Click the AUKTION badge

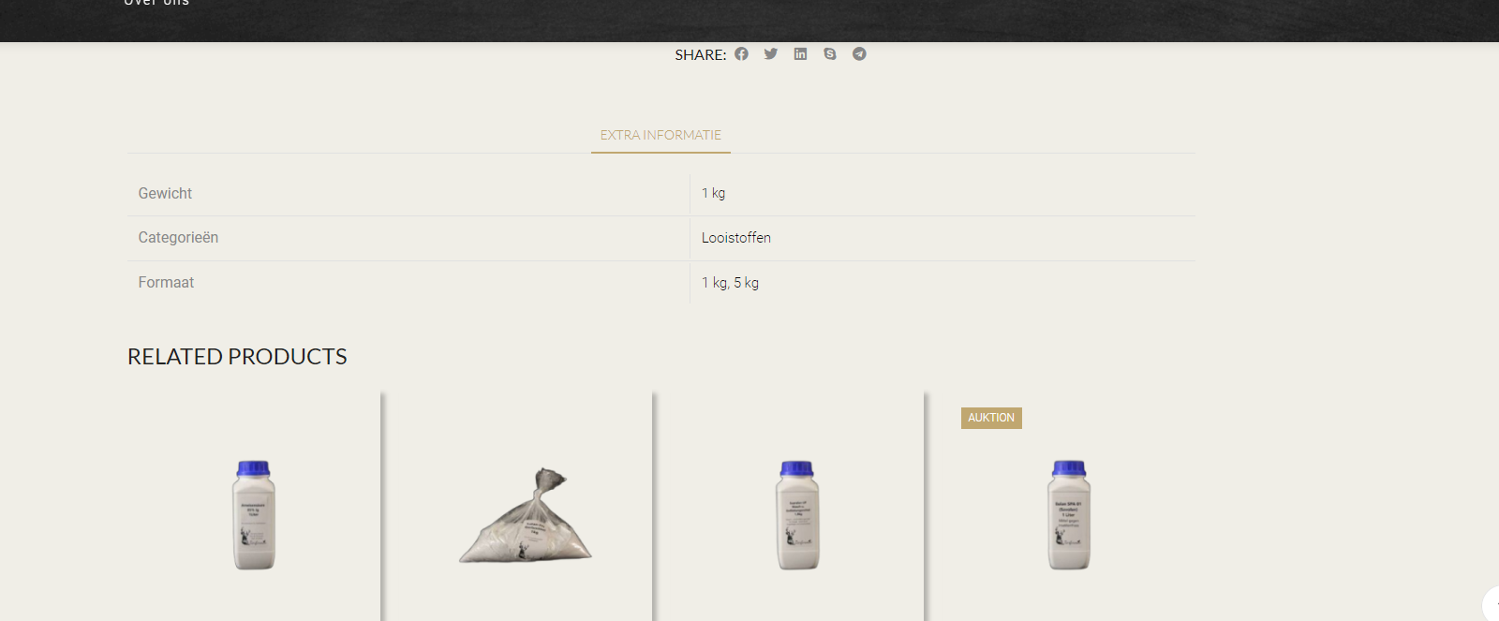(x=991, y=418)
